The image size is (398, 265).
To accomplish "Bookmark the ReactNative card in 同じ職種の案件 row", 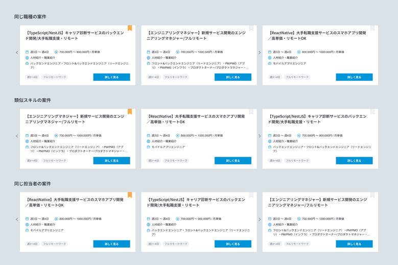I will click(x=372, y=28).
